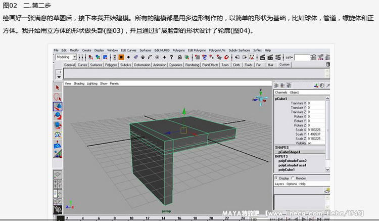The image size is (379, 221).
Task: Select the Display radio button
Action: [x=276, y=178]
